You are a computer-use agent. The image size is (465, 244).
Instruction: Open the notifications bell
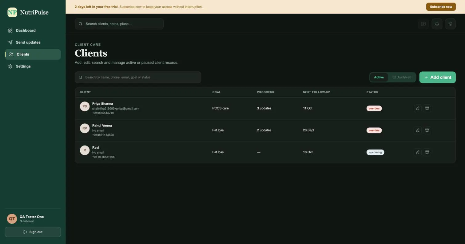437,24
